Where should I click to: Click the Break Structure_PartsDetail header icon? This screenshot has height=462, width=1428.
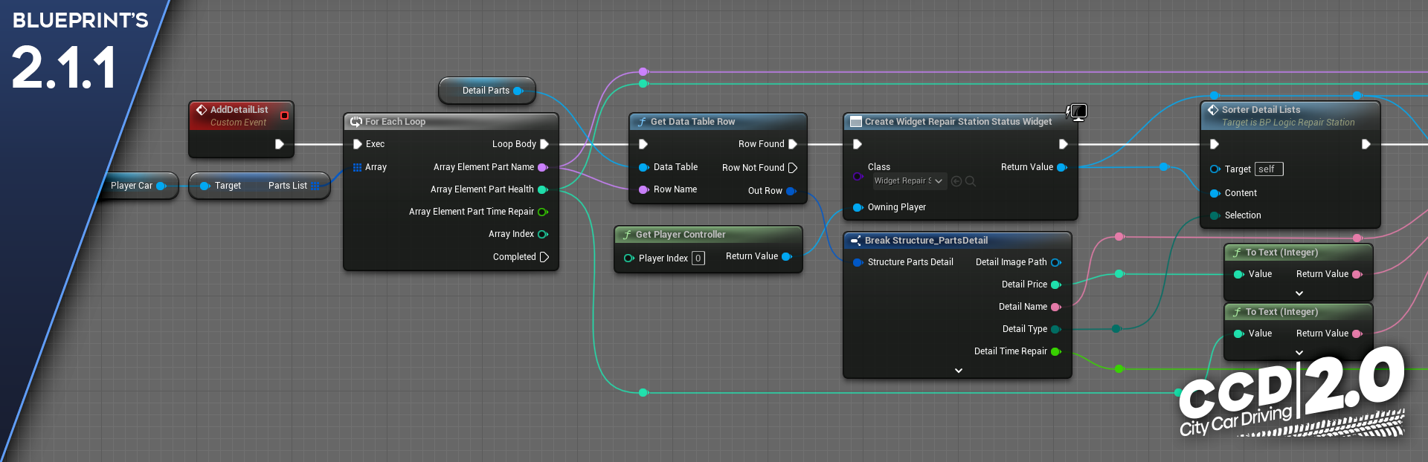click(855, 241)
